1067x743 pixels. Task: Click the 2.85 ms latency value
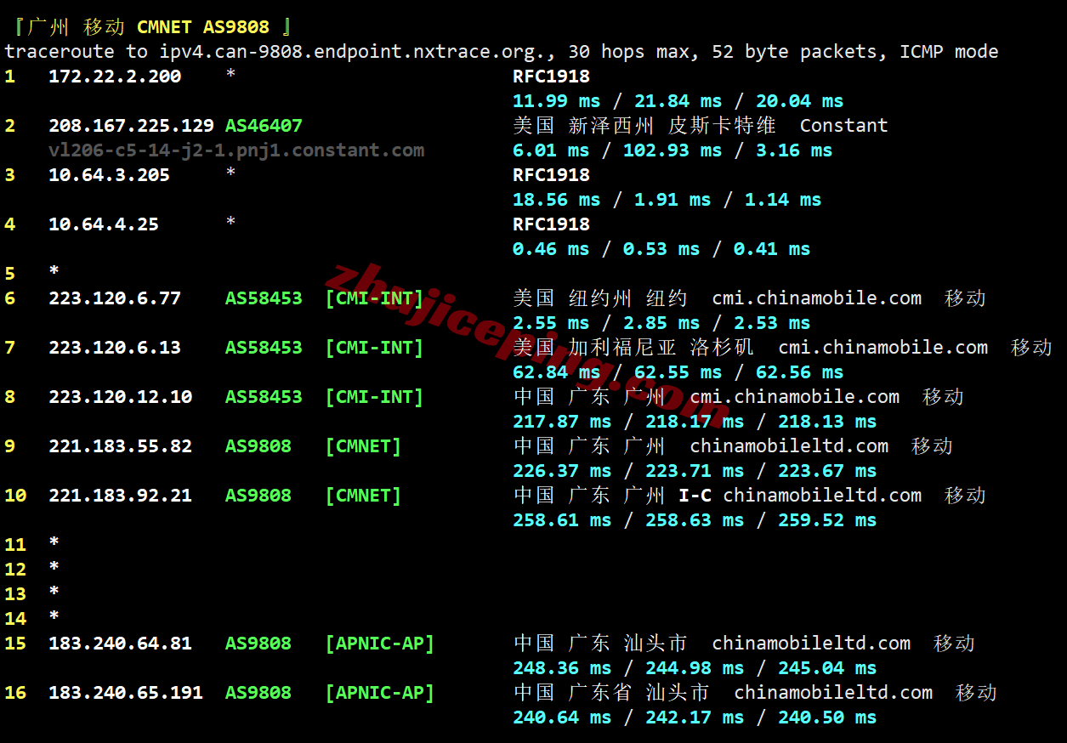pos(661,323)
